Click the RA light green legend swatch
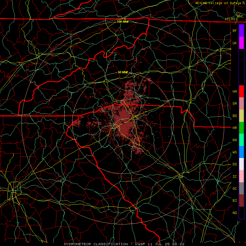 [x=241, y=140]
